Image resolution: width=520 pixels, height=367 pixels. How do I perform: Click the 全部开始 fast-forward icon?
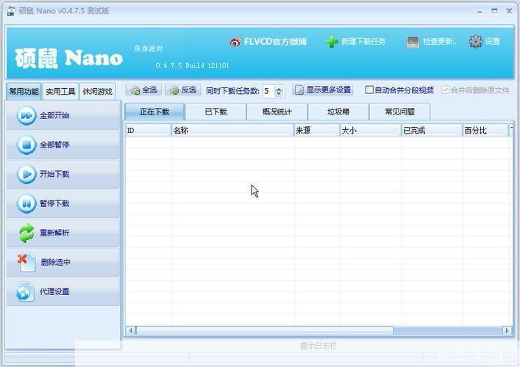click(26, 115)
